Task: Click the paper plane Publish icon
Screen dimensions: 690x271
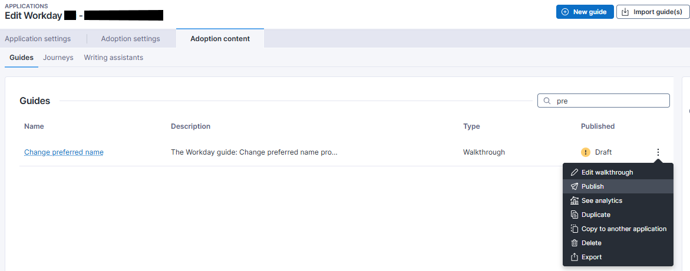Action: click(x=575, y=186)
